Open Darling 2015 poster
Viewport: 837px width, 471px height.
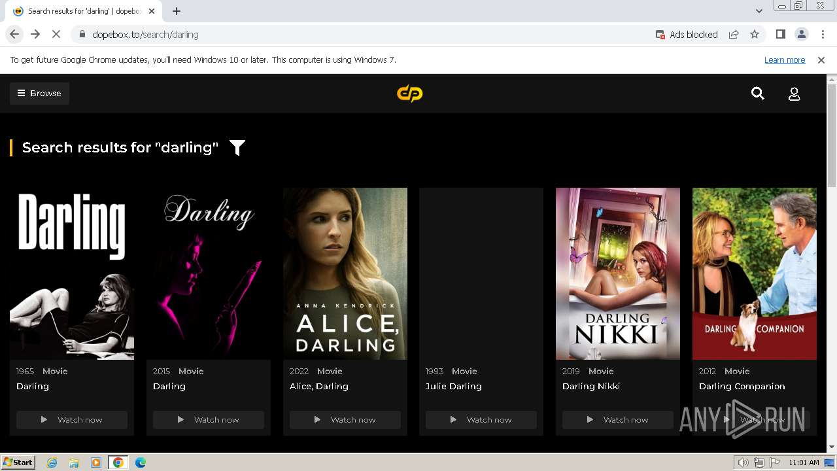point(209,273)
